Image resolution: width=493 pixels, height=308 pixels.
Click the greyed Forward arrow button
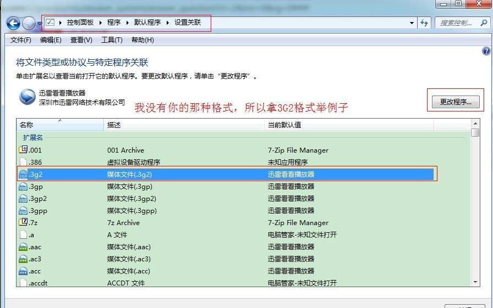pyautogui.click(x=29, y=23)
